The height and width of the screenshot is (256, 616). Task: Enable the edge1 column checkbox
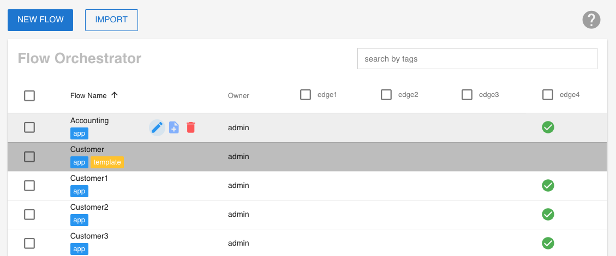pos(306,95)
